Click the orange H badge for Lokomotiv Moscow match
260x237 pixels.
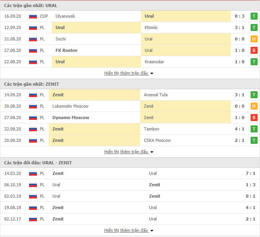(254, 106)
